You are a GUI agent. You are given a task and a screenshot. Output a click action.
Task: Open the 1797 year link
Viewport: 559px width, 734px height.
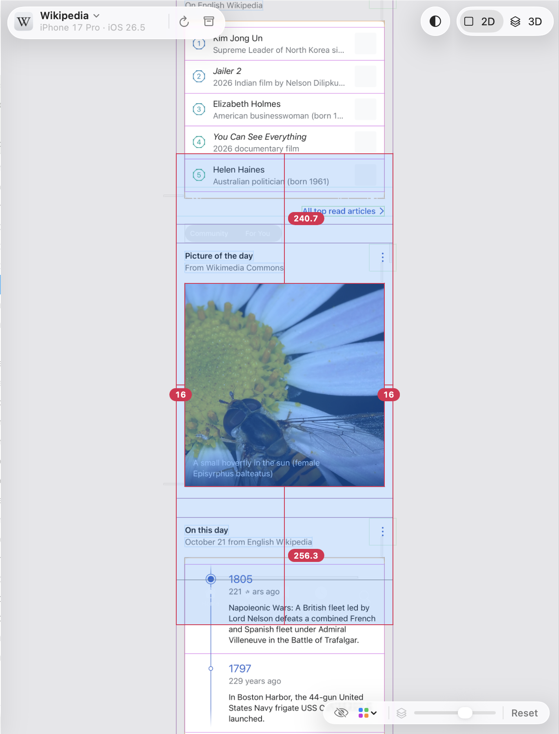tap(240, 669)
